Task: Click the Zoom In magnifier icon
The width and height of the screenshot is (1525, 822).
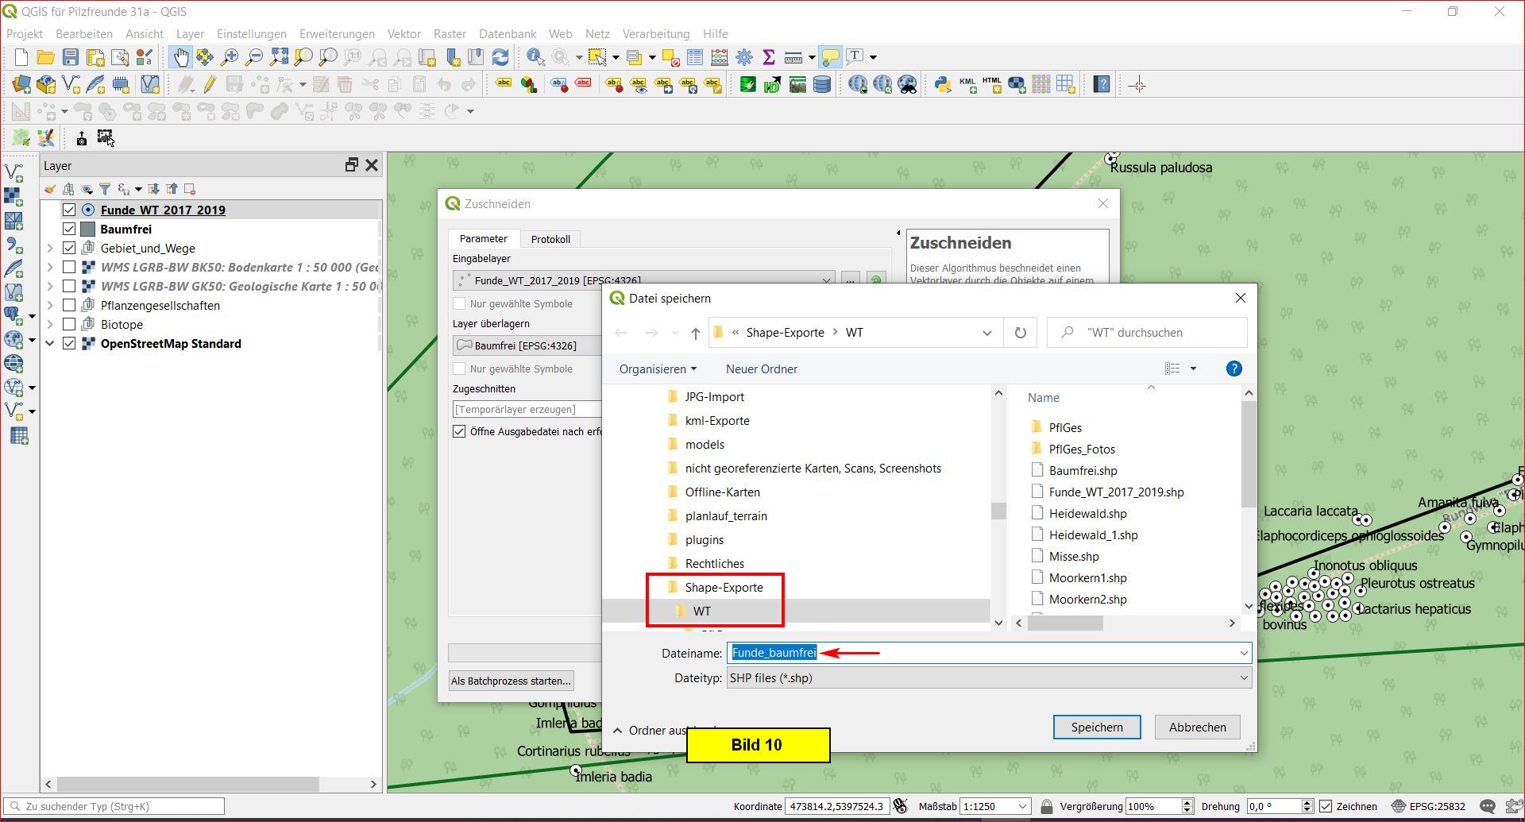Action: coord(230,57)
